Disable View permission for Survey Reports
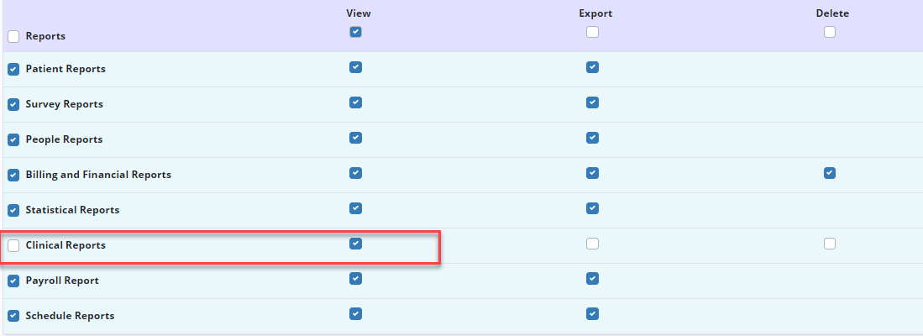923x336 pixels. (355, 102)
